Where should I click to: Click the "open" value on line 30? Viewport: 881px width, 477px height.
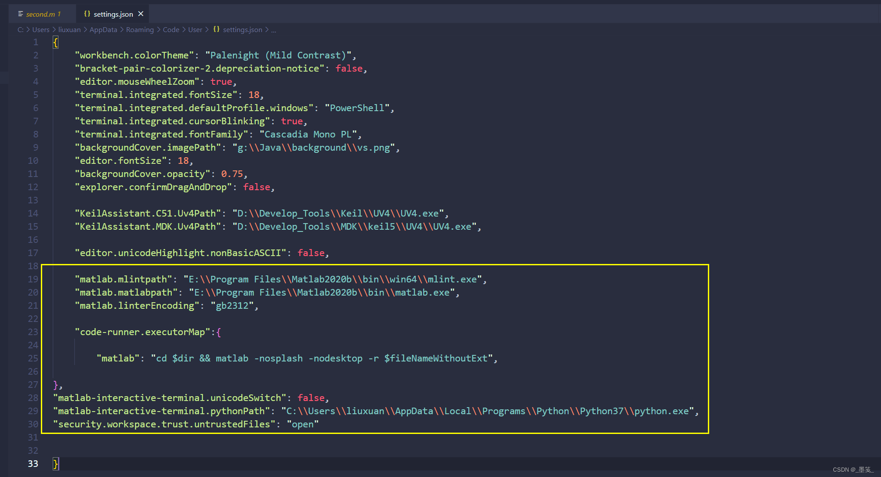[303, 424]
